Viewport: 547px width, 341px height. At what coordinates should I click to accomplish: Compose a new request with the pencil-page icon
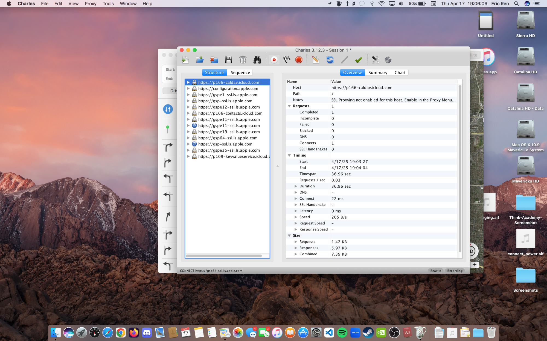pyautogui.click(x=315, y=60)
